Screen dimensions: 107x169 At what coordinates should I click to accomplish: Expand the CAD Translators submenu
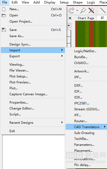[86, 127]
